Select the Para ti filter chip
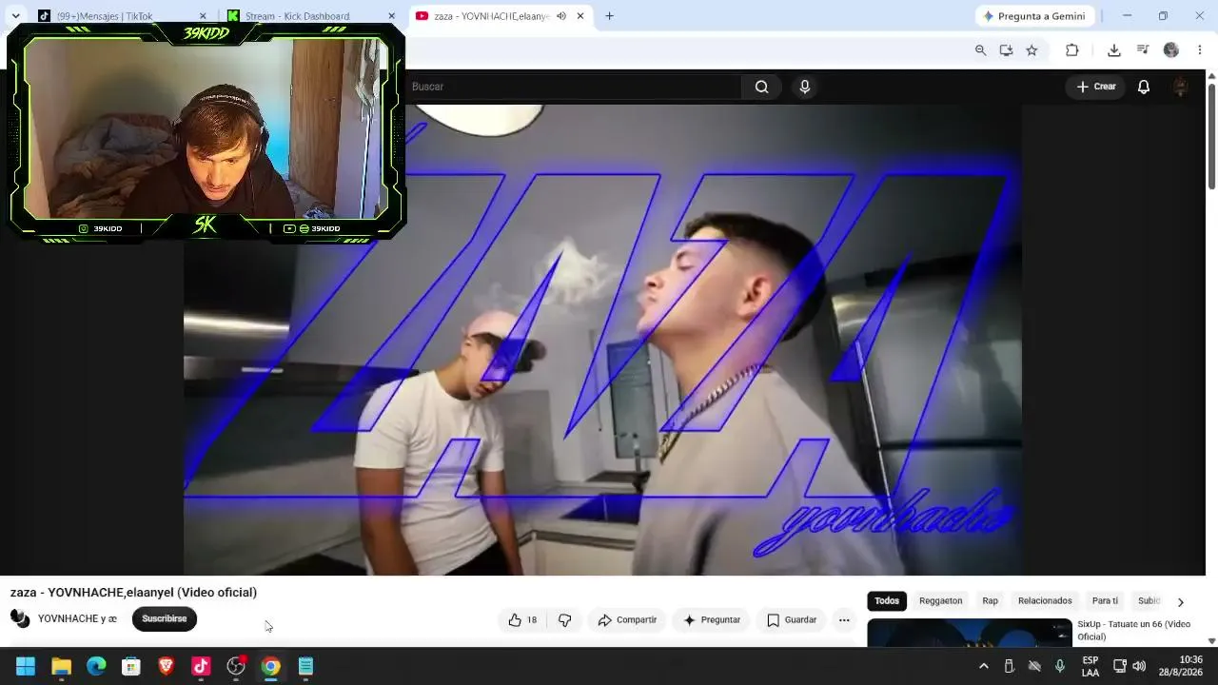 [x=1105, y=601]
